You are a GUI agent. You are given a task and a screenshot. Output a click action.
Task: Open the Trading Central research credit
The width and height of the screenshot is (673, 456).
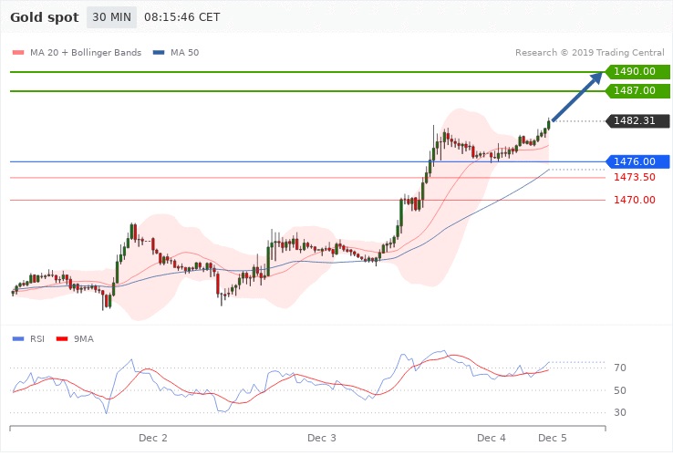click(589, 53)
